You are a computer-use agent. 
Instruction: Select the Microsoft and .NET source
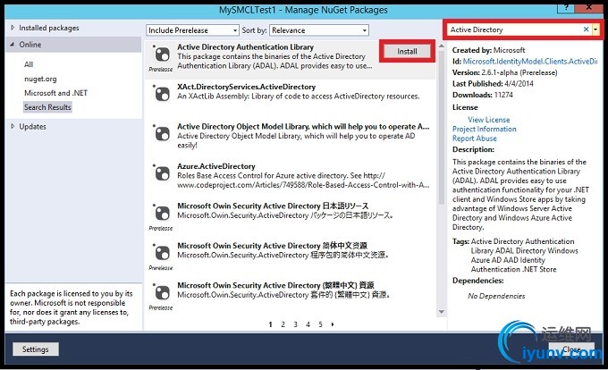(55, 93)
